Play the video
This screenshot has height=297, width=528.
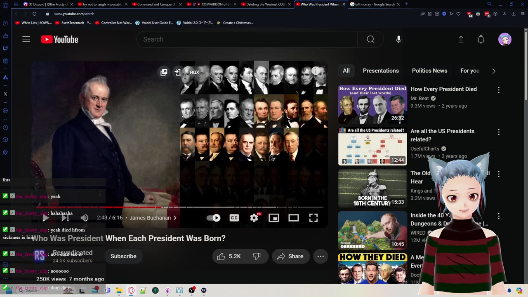pos(45,218)
